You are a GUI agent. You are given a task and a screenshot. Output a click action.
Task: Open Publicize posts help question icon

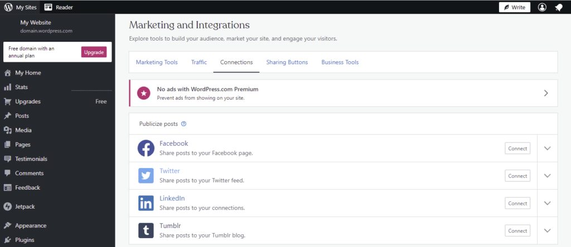[184, 124]
